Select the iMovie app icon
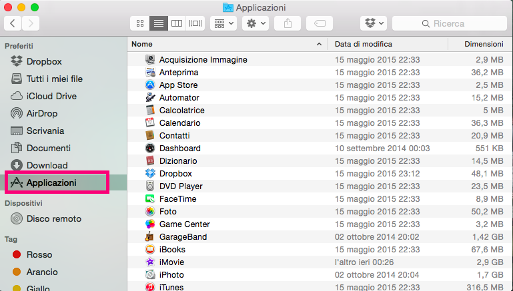This screenshot has width=513, height=291. pyautogui.click(x=150, y=262)
